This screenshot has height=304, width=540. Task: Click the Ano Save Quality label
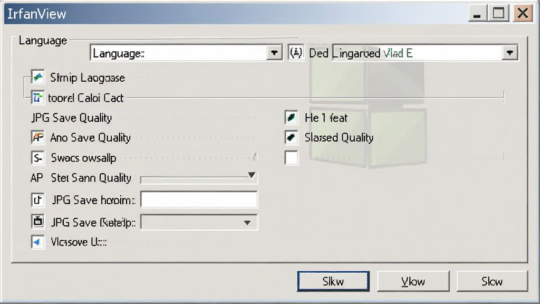point(91,138)
